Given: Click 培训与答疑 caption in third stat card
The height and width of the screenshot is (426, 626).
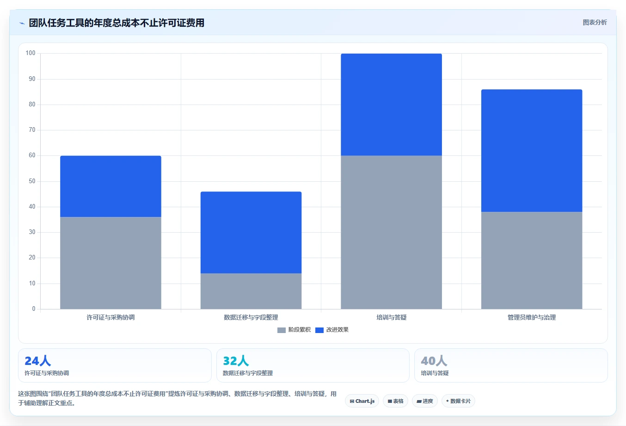Looking at the screenshot, I should [435, 373].
